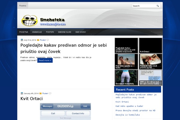
Task: Open the 'Pogledajte kakav predivan odmor' sidebar thumbnail
Action: (126, 46)
